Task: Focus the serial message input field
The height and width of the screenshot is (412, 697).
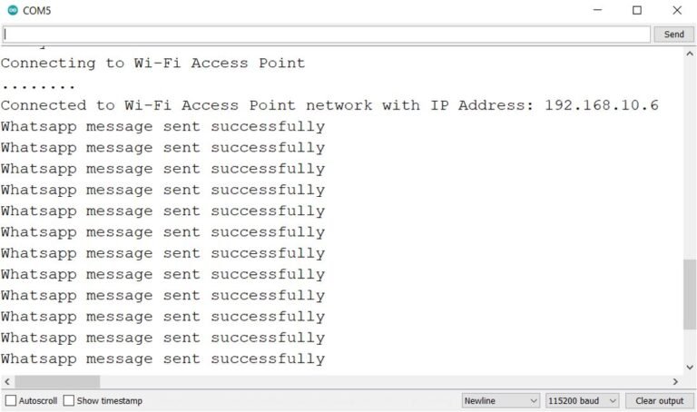Action: [327, 34]
